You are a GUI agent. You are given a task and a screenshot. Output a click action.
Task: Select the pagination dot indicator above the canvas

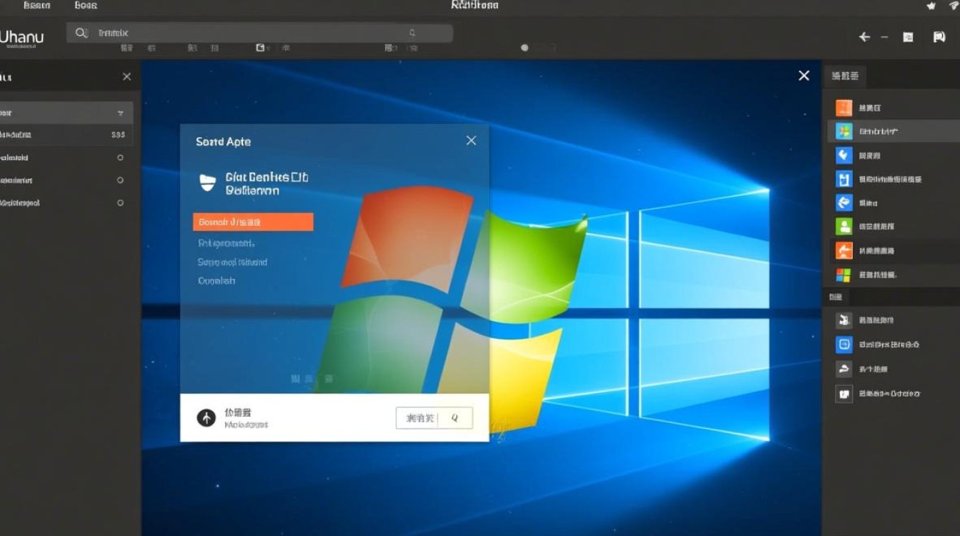(x=524, y=47)
